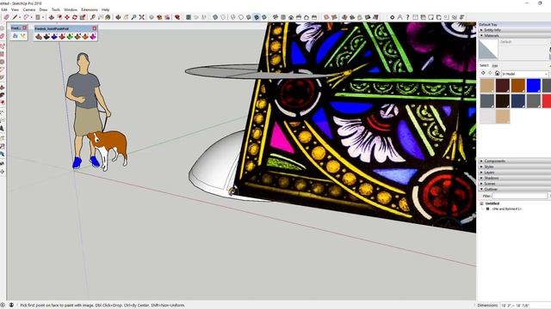Open the View menu
Image resolution: width=551 pixels, height=309 pixels.
coord(15,9)
